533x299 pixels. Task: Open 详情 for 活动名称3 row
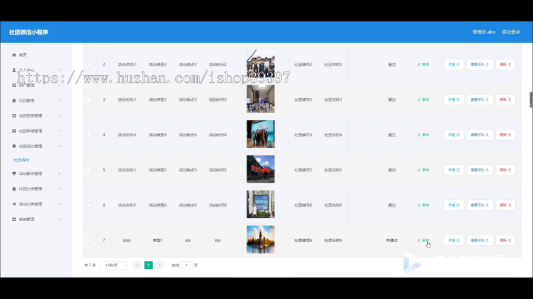tap(454, 100)
